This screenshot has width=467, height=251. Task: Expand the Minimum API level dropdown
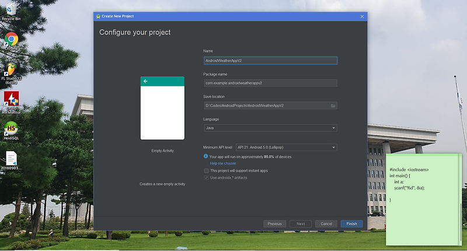point(286,147)
